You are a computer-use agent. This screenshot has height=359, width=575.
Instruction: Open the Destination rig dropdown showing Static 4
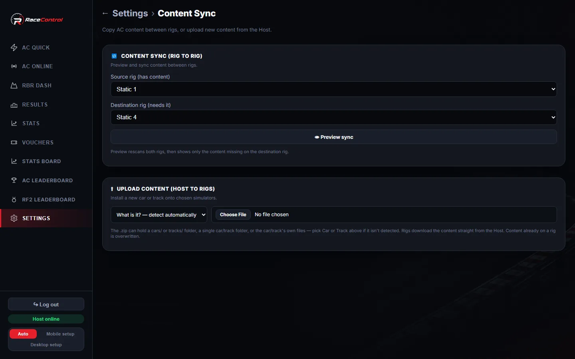[x=333, y=117]
